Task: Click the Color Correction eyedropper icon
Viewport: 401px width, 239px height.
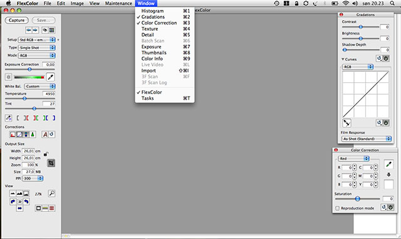Action: pos(388,164)
